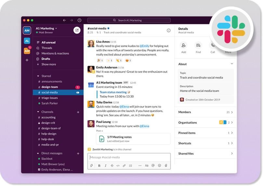Open the channel details info icon
The image size is (263, 186).
point(169,30)
